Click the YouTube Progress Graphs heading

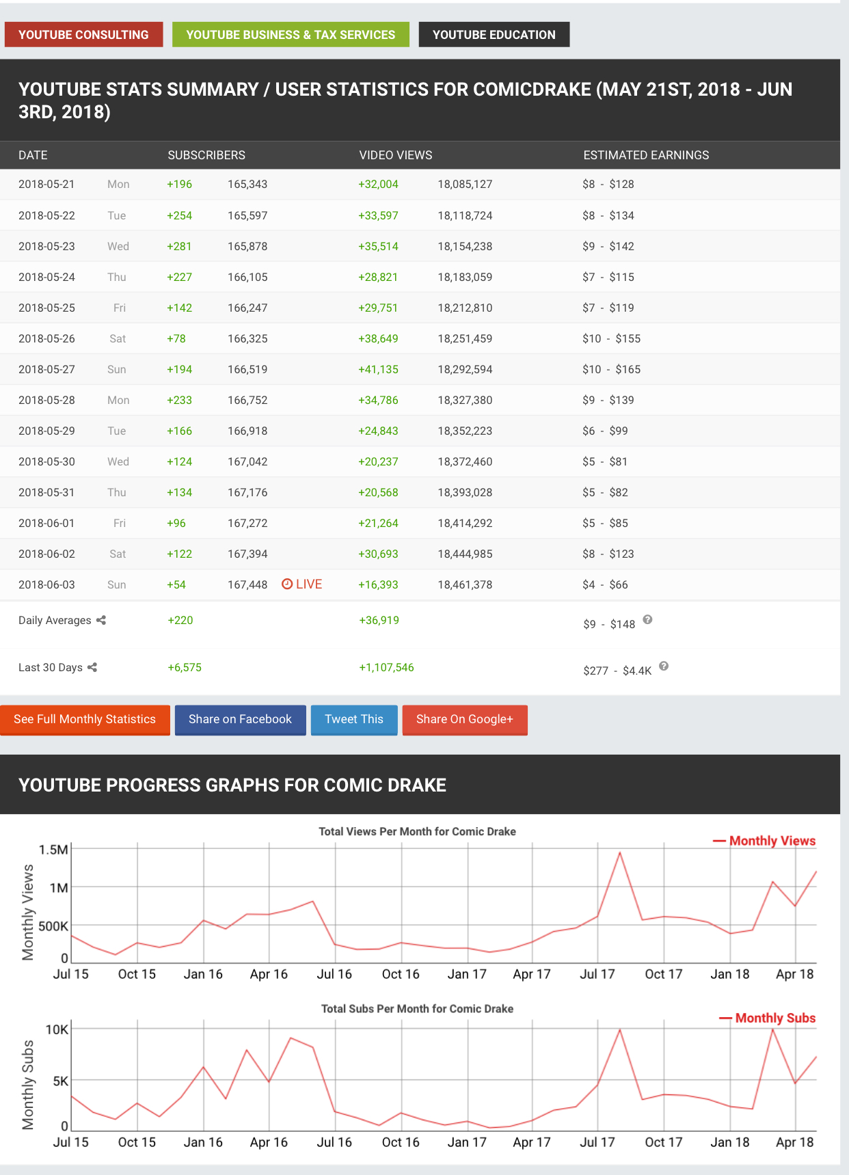click(232, 785)
